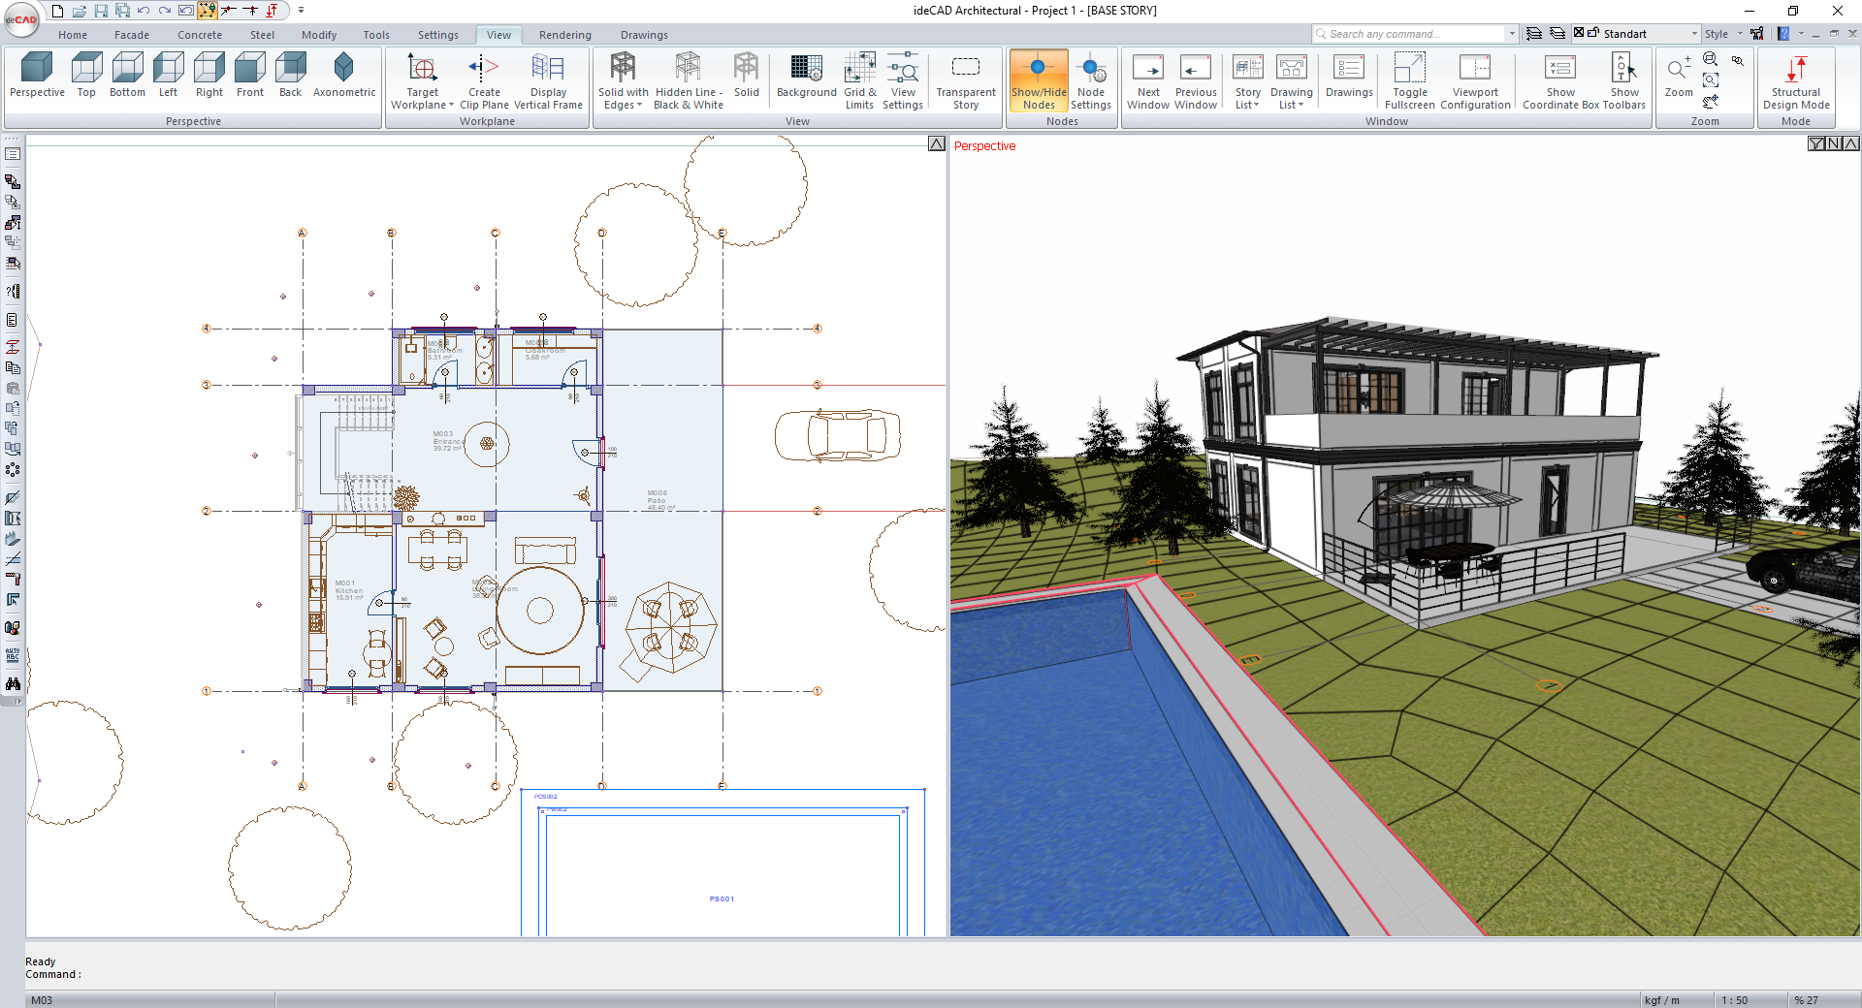
Task: Toggle Show/Hide Nodes
Action: coord(1038,79)
